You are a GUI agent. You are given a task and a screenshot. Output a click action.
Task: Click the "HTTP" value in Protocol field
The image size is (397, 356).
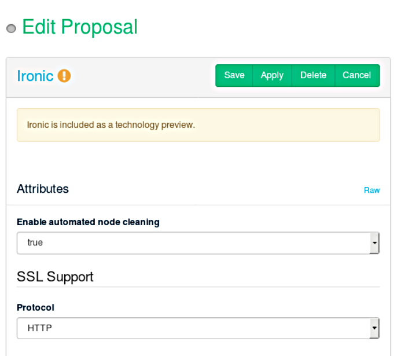pos(40,328)
